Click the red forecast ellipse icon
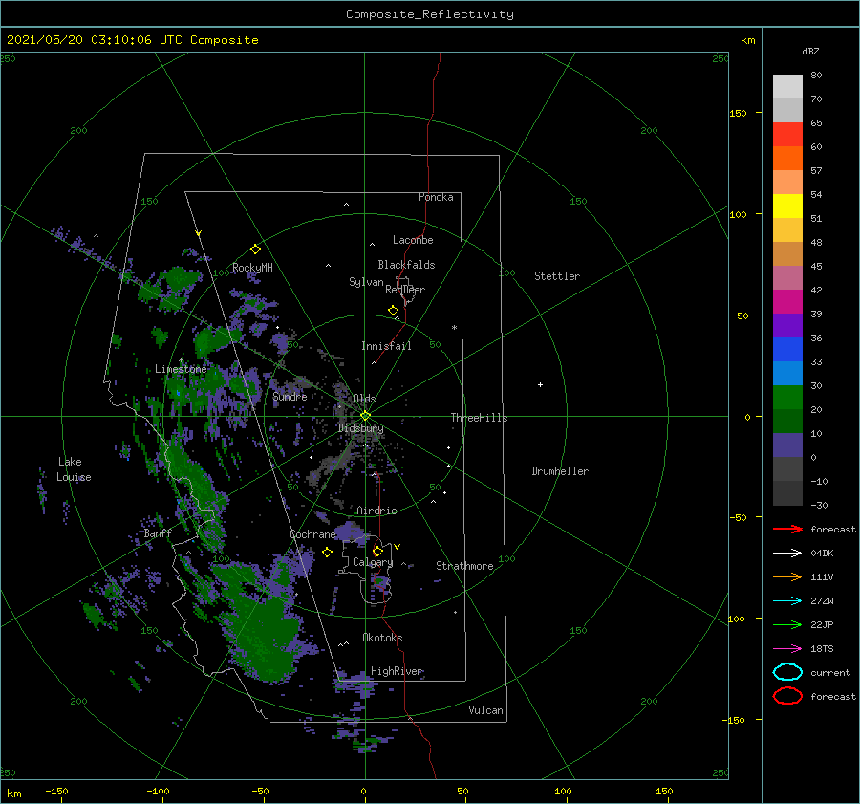860x804 pixels. (x=787, y=696)
